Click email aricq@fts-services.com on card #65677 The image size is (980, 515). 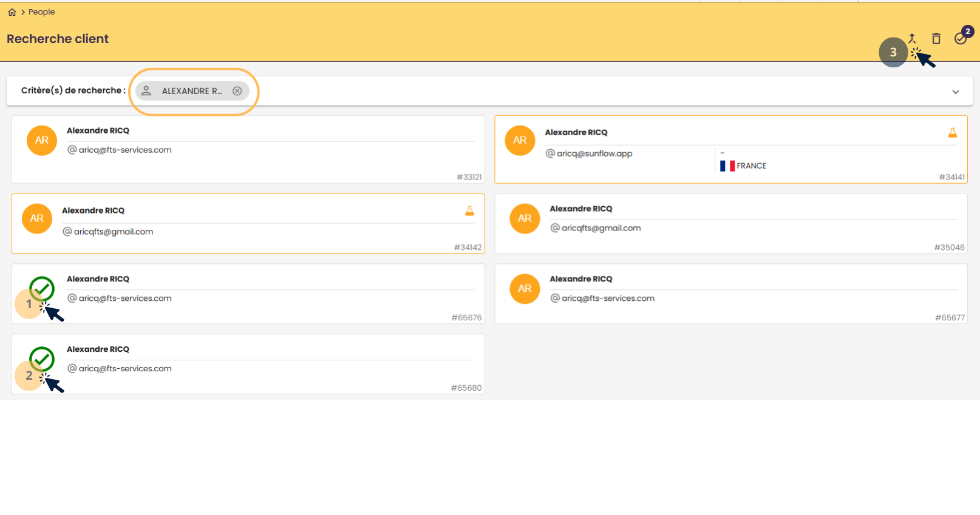[x=608, y=298]
